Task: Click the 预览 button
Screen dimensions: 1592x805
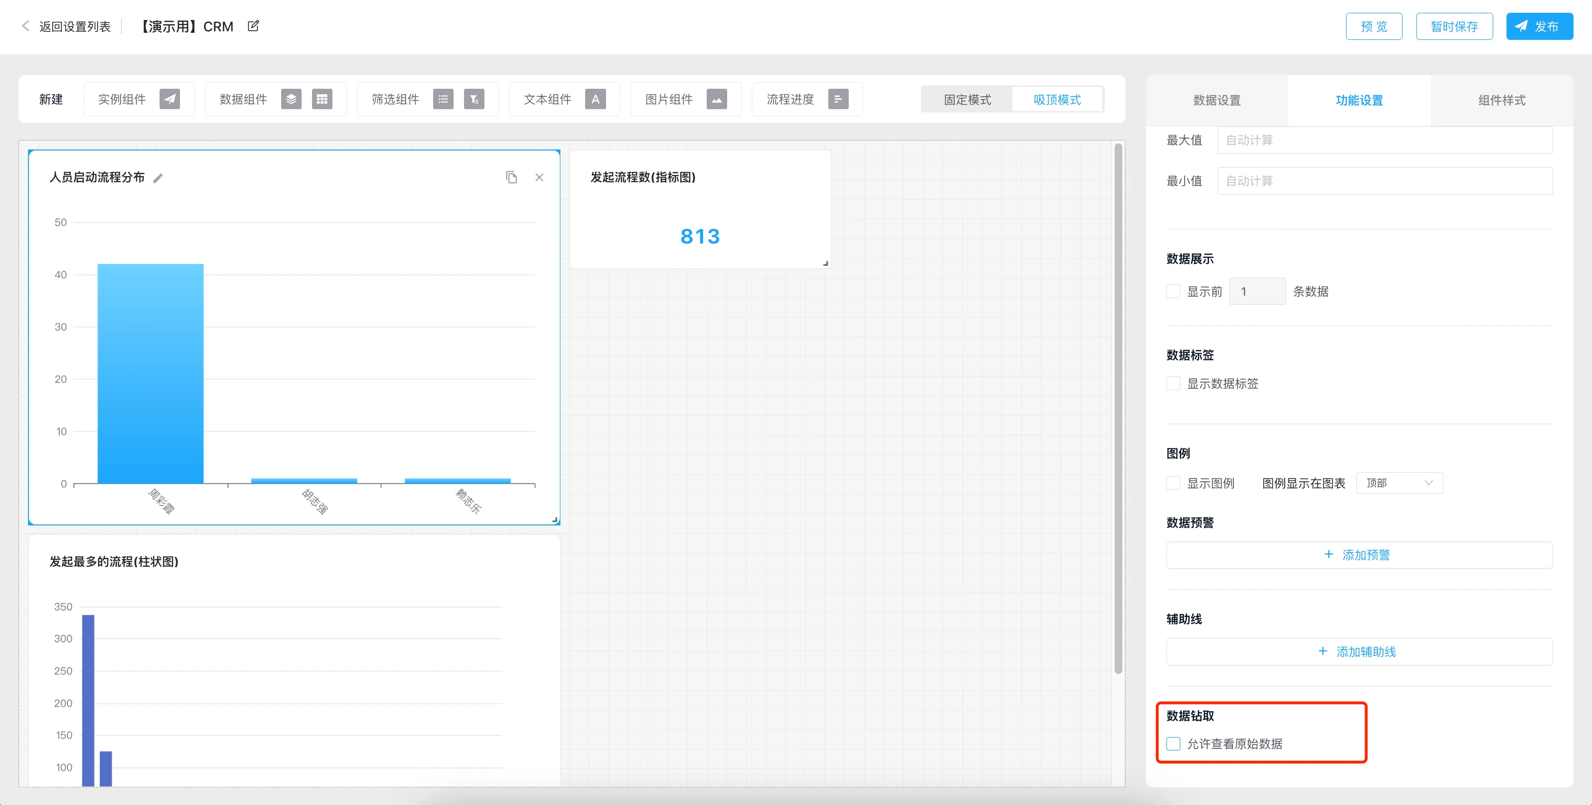Action: click(1374, 26)
